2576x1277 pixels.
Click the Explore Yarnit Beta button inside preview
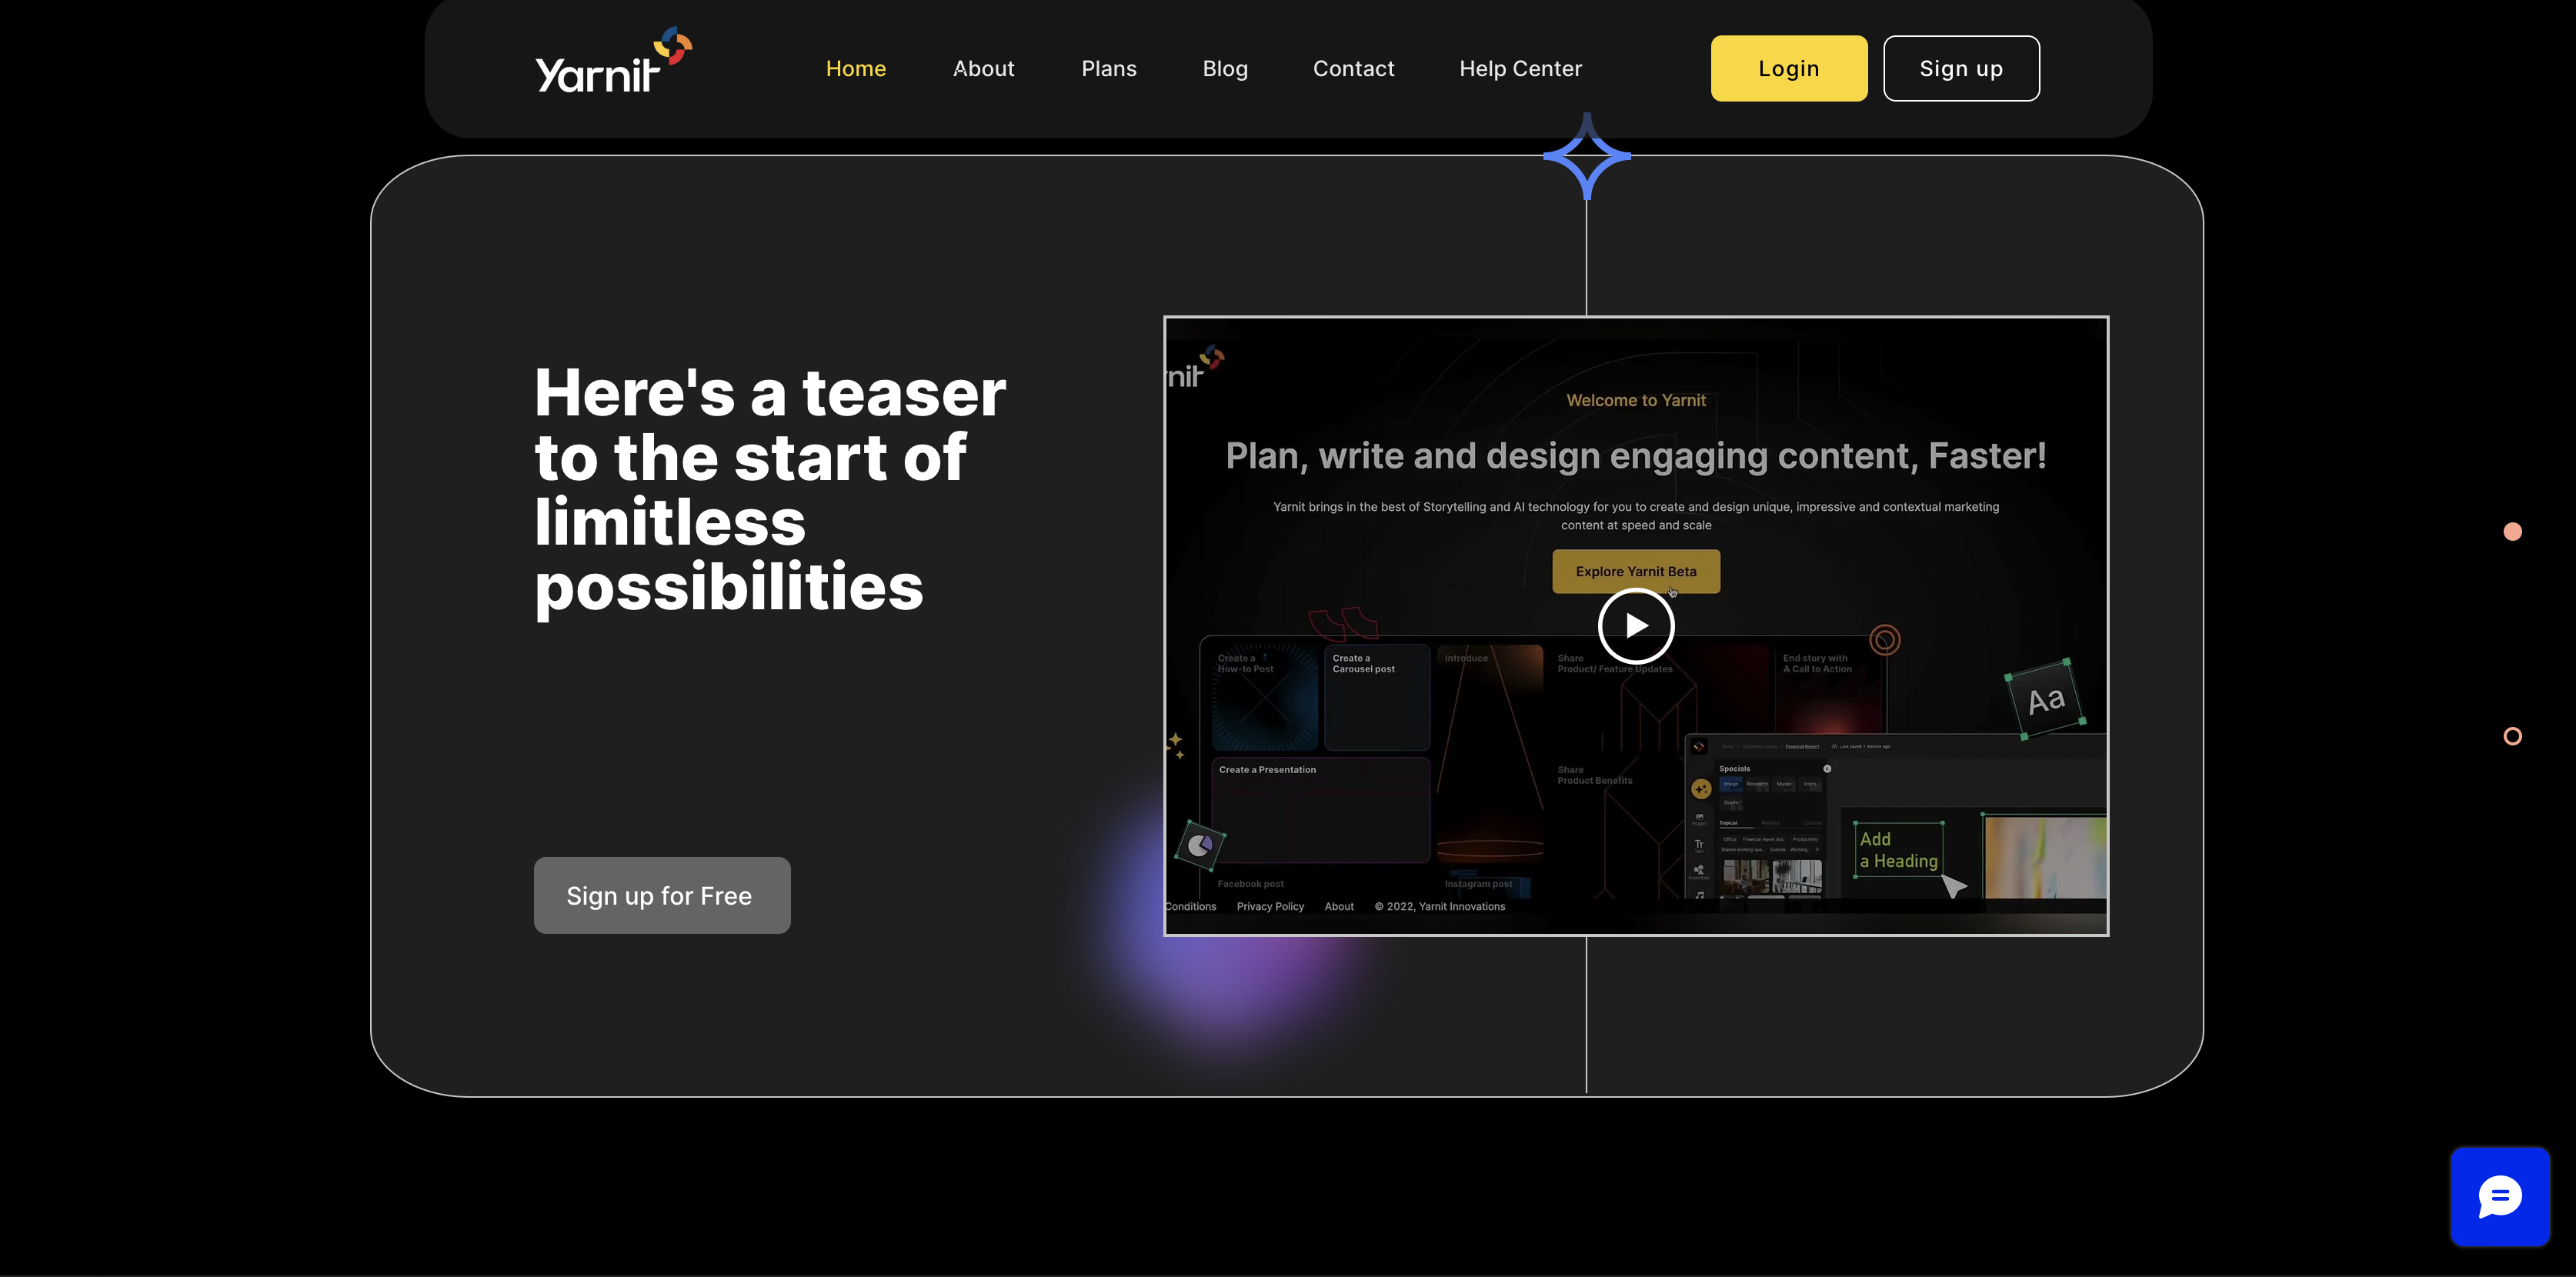(1637, 570)
